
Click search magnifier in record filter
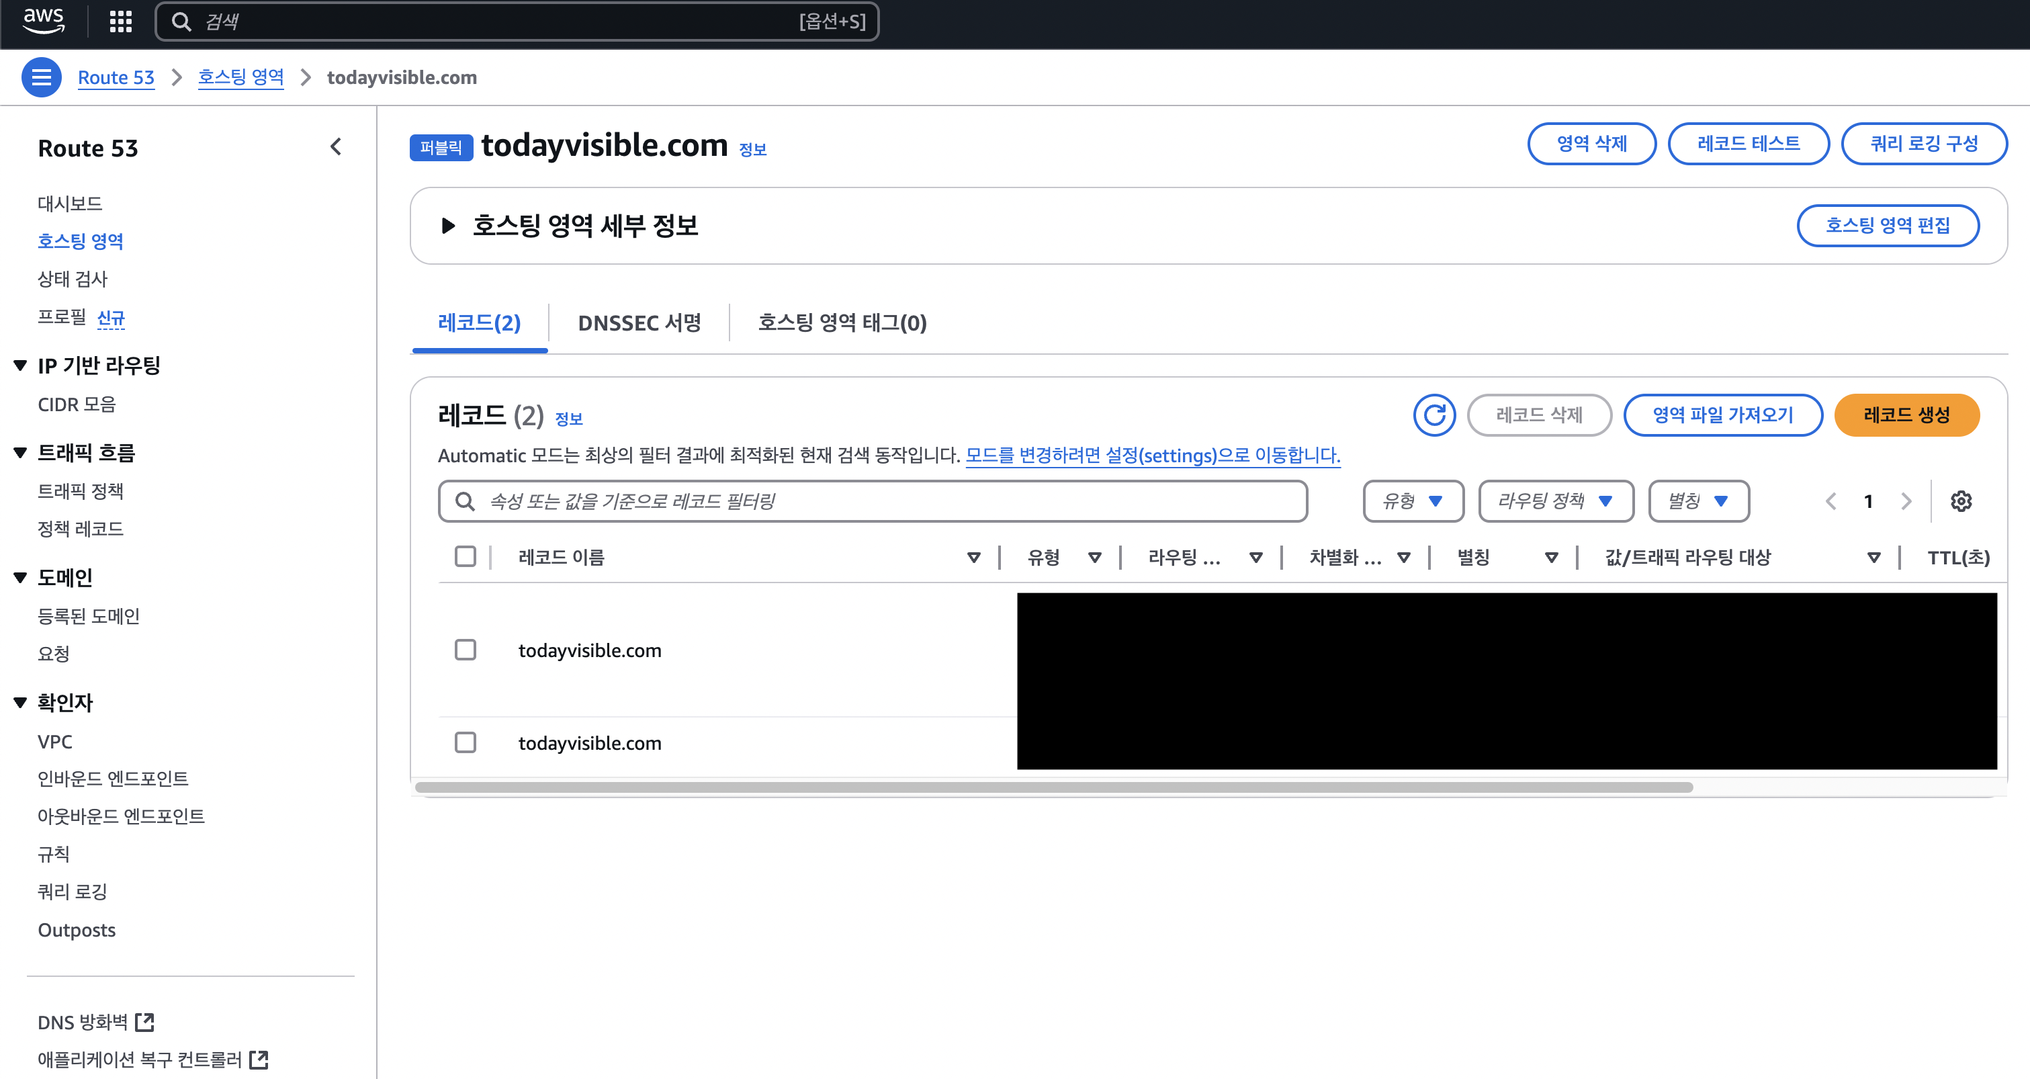(465, 501)
